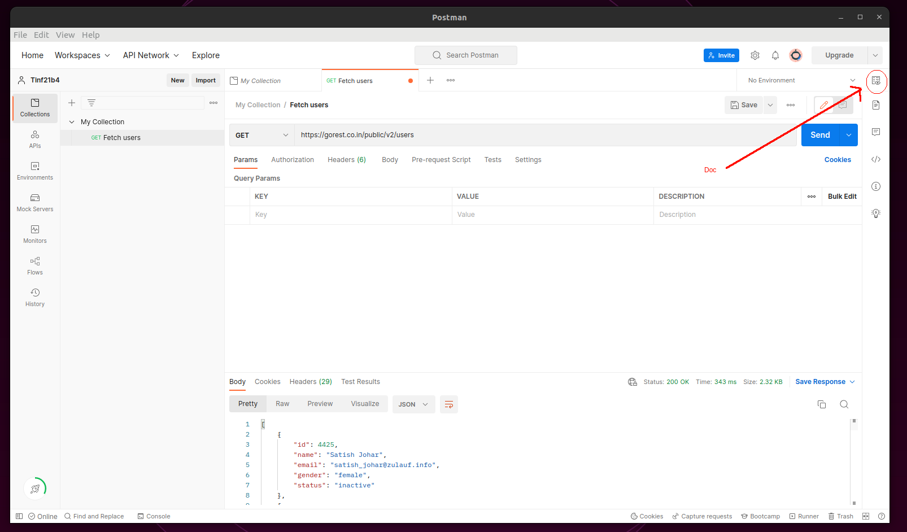This screenshot has width=907, height=532.
Task: Collapse the My Collection tree
Action: pyautogui.click(x=72, y=122)
